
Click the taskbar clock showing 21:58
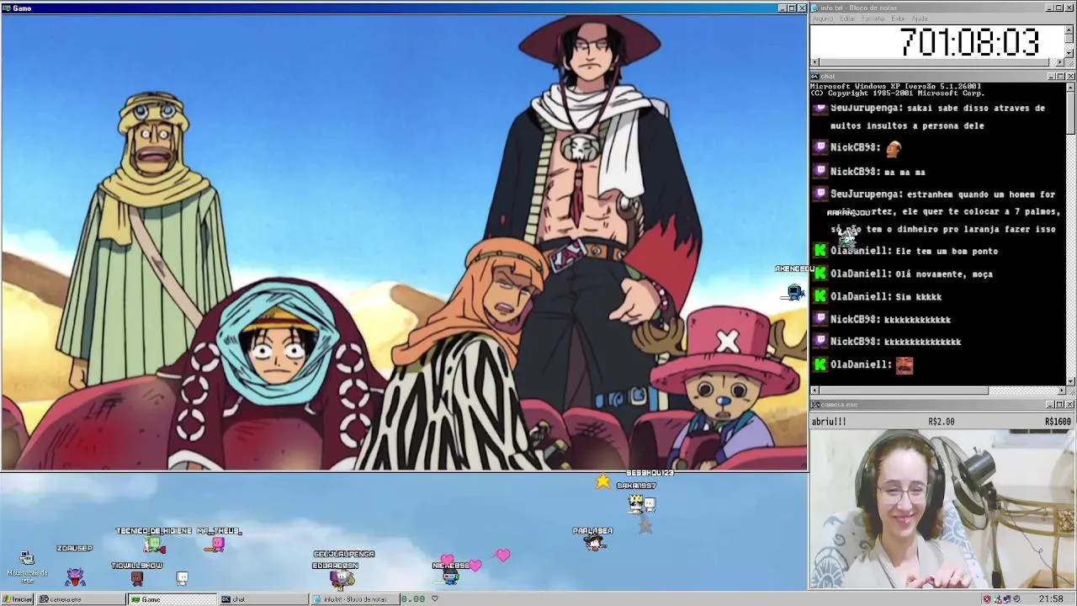1050,599
